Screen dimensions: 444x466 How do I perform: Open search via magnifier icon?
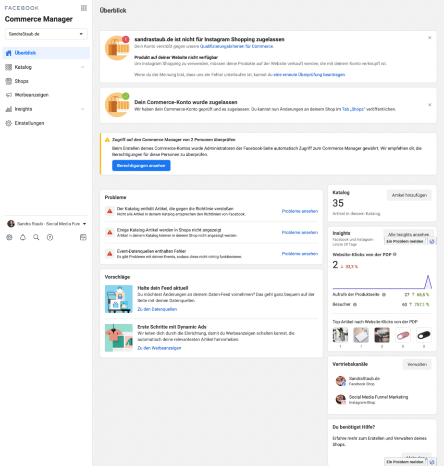click(x=36, y=237)
